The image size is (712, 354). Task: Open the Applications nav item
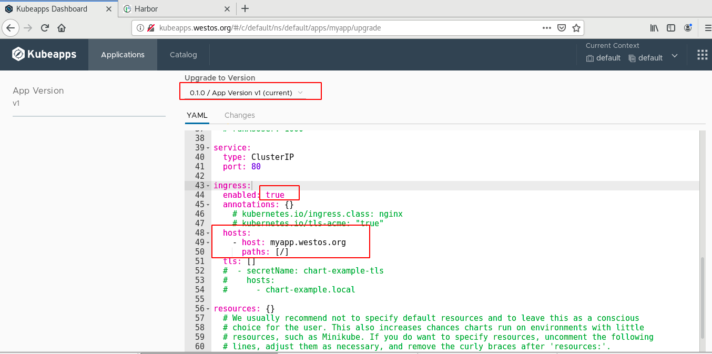(123, 55)
